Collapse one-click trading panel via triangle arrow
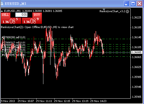Screen dimensions: 144x104 pyautogui.click(x=2, y=11)
